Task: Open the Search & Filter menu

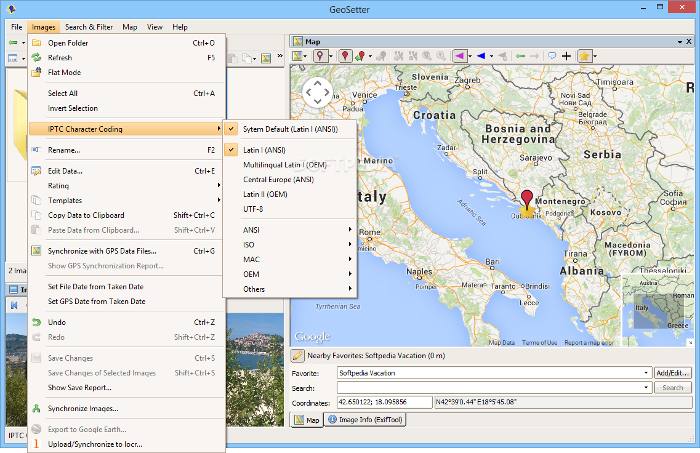Action: [x=89, y=27]
